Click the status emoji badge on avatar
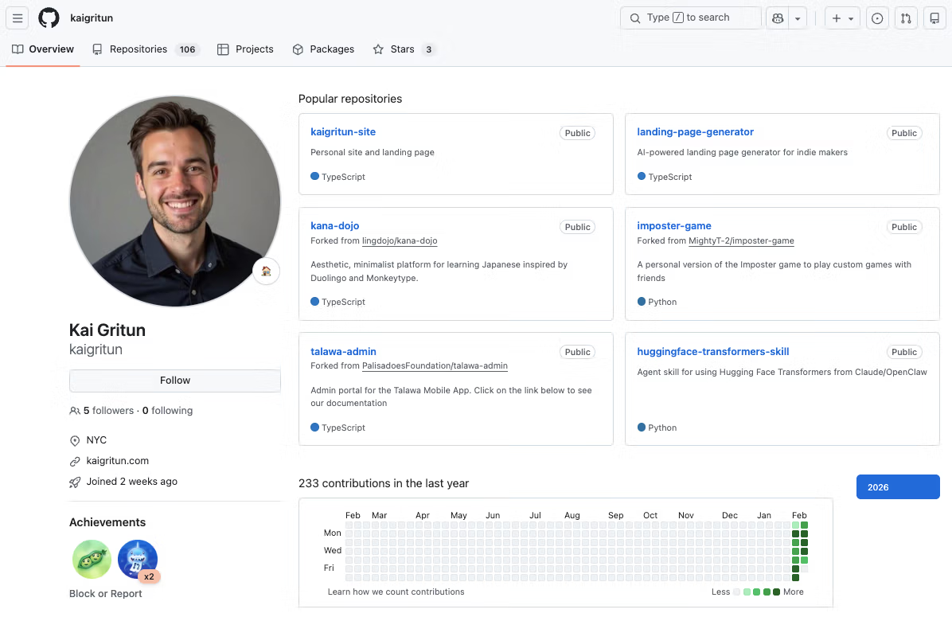The image size is (952, 621). [266, 271]
